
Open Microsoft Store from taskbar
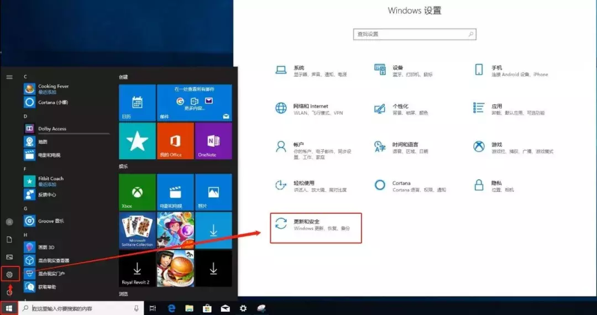pyautogui.click(x=207, y=308)
